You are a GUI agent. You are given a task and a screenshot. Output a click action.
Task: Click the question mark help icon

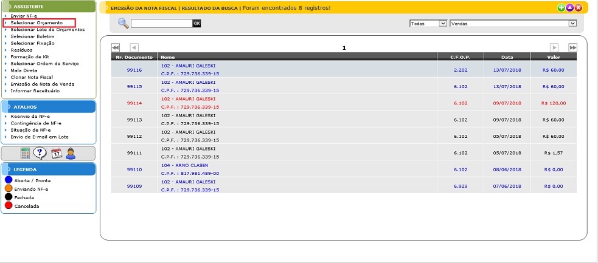(40, 153)
